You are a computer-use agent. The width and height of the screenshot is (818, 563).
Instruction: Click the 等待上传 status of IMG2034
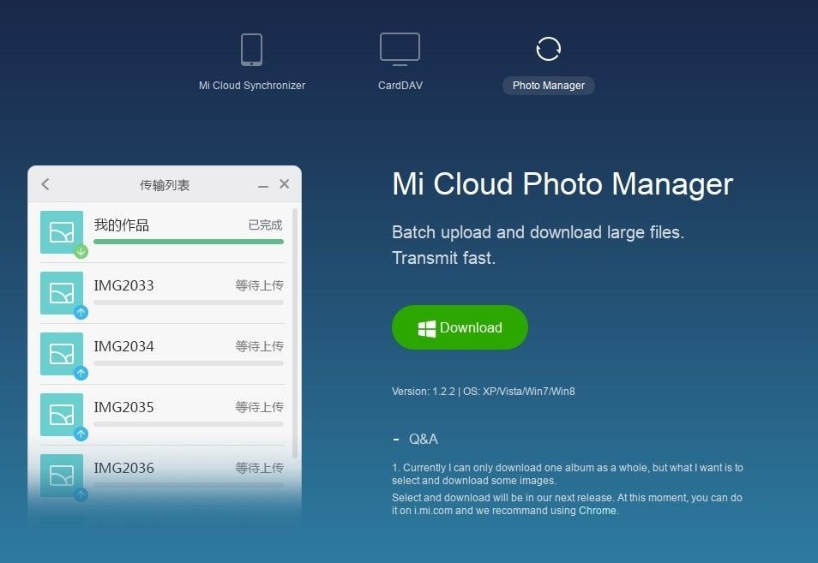259,347
